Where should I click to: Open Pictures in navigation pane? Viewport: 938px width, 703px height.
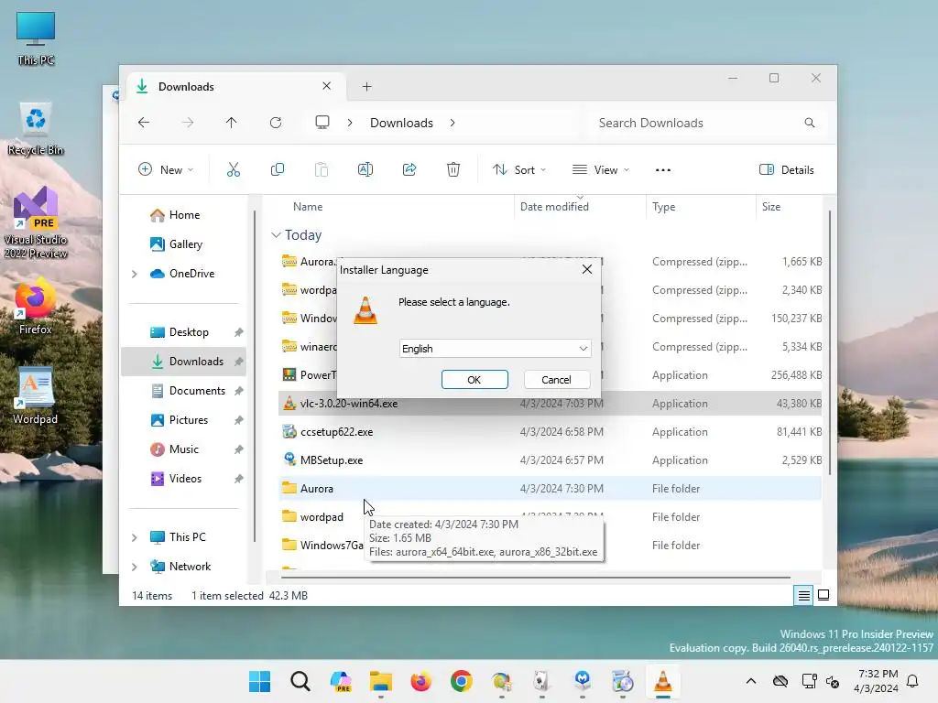pyautogui.click(x=187, y=419)
